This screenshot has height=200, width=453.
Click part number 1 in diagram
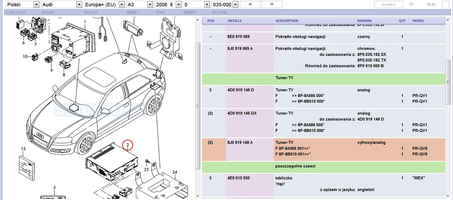point(85,22)
